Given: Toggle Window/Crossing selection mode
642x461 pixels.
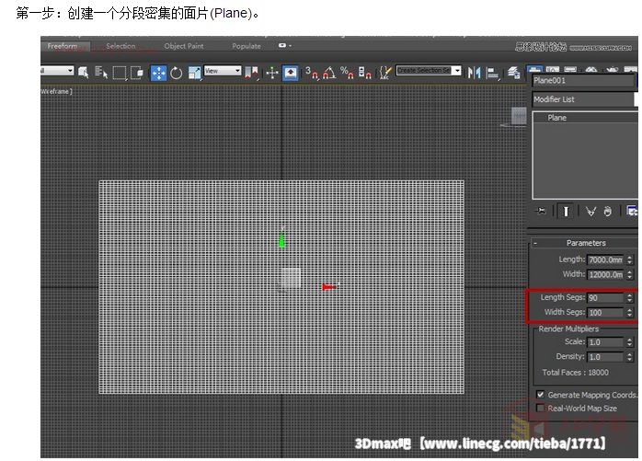Looking at the screenshot, I should 137,73.
